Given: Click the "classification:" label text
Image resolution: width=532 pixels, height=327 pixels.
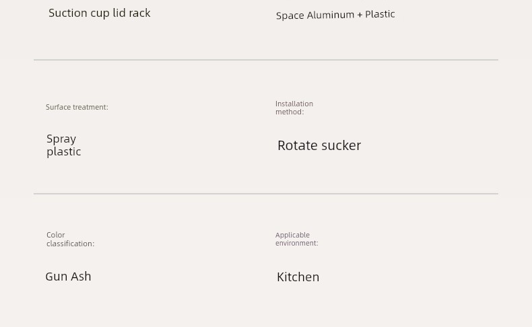Looking at the screenshot, I should (70, 244).
